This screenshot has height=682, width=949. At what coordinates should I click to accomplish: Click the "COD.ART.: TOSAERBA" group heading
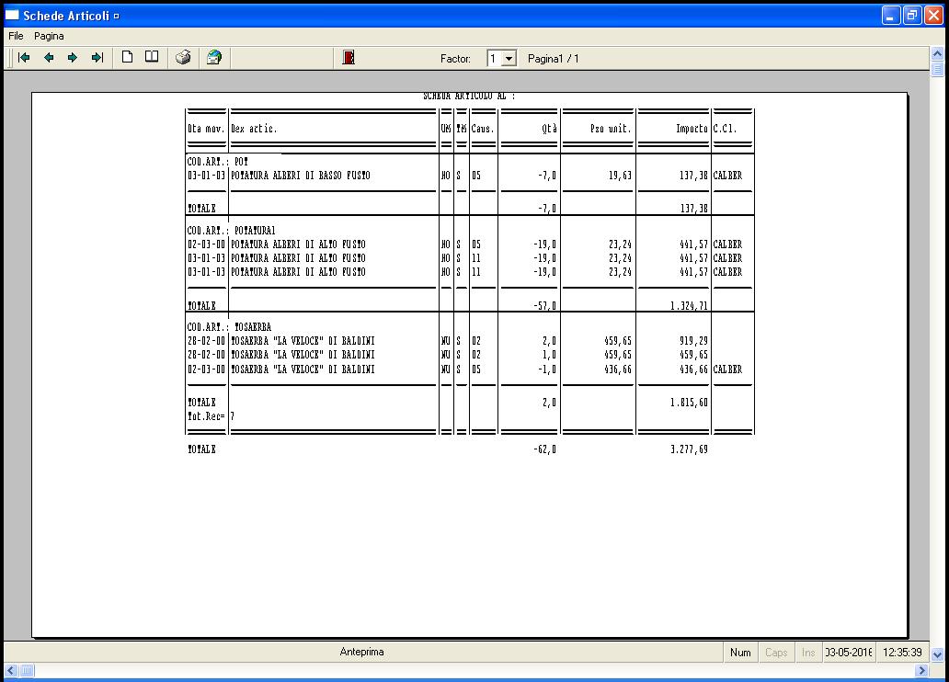(x=229, y=327)
